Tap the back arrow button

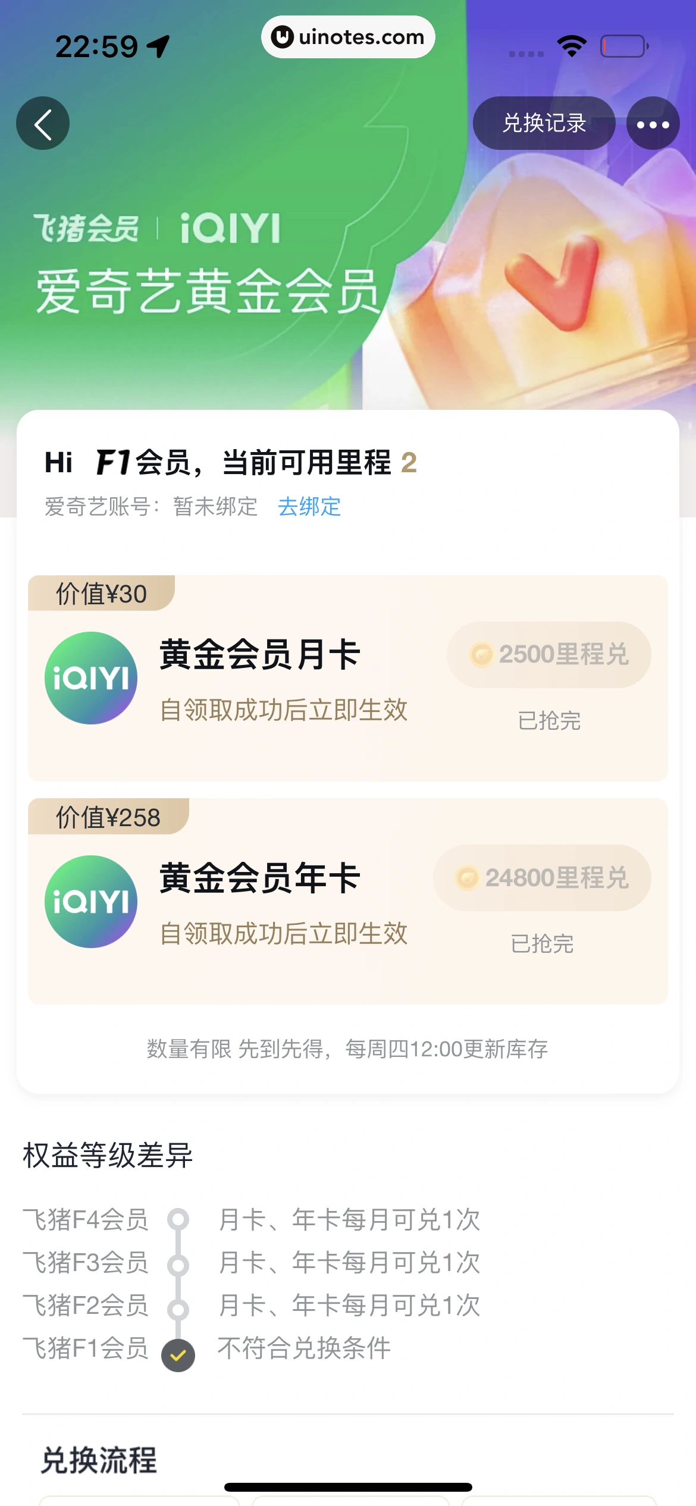click(43, 124)
